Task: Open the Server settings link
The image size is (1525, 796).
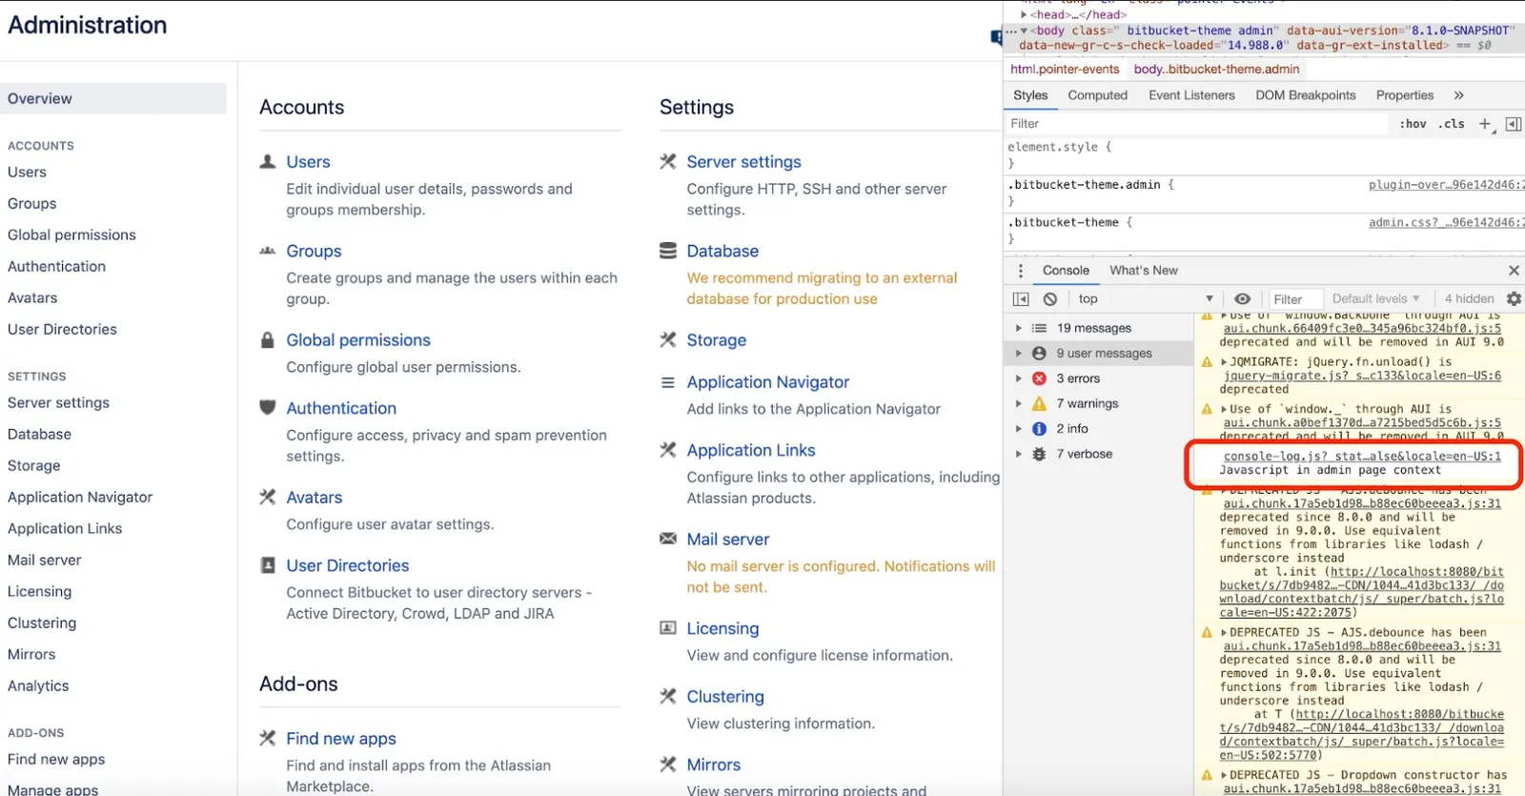Action: tap(743, 162)
